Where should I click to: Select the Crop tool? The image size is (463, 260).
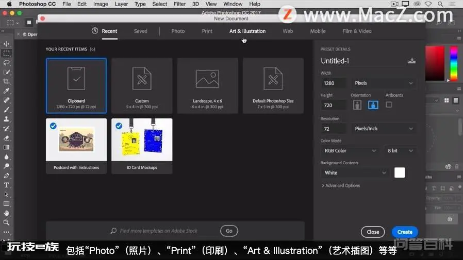tap(6, 82)
